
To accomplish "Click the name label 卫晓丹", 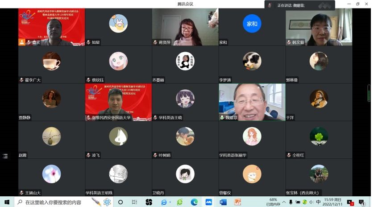I will pos(158,193).
